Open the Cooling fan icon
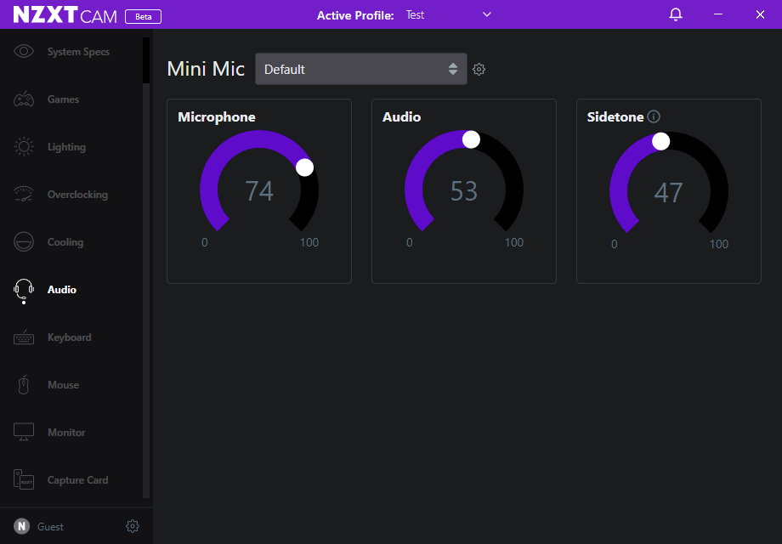Screen dimensions: 782x544 point(24,242)
